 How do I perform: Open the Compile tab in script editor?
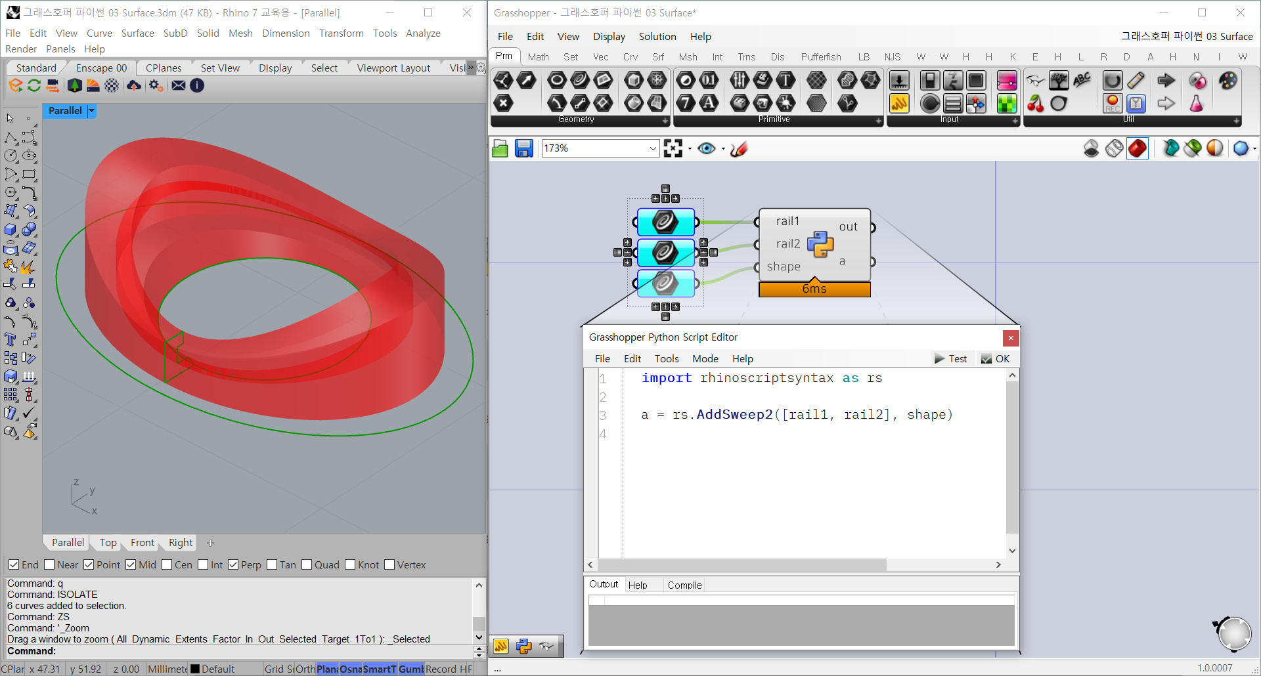click(684, 585)
